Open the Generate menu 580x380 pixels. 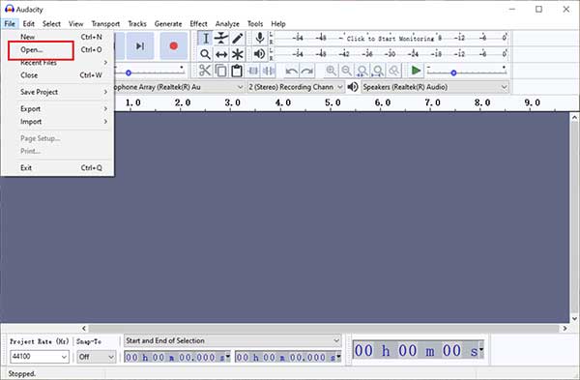pos(168,24)
